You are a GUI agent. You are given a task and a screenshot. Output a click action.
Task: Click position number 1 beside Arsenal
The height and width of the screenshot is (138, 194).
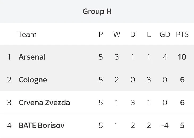[x=9, y=57]
